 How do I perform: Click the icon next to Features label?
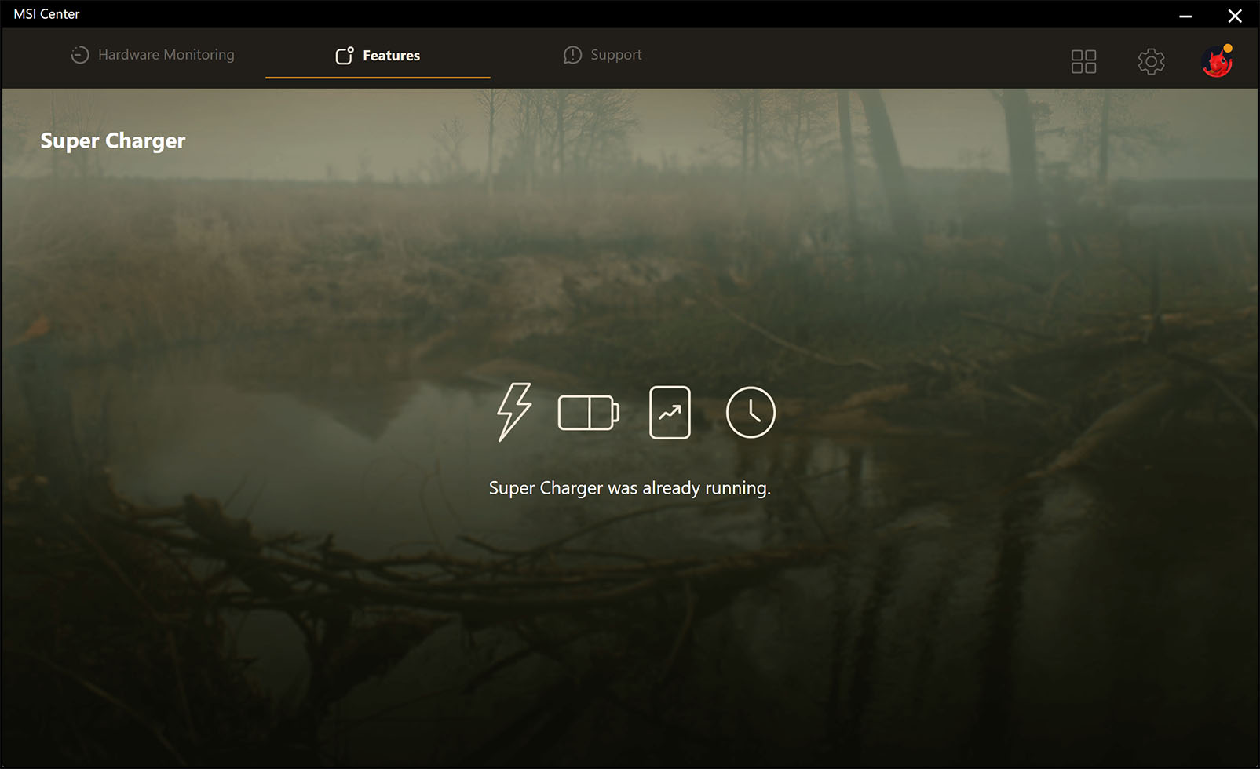coord(345,55)
